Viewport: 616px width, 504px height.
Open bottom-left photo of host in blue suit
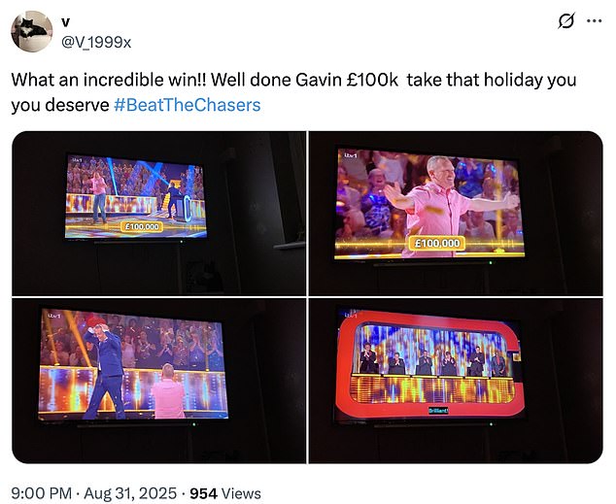pos(158,381)
